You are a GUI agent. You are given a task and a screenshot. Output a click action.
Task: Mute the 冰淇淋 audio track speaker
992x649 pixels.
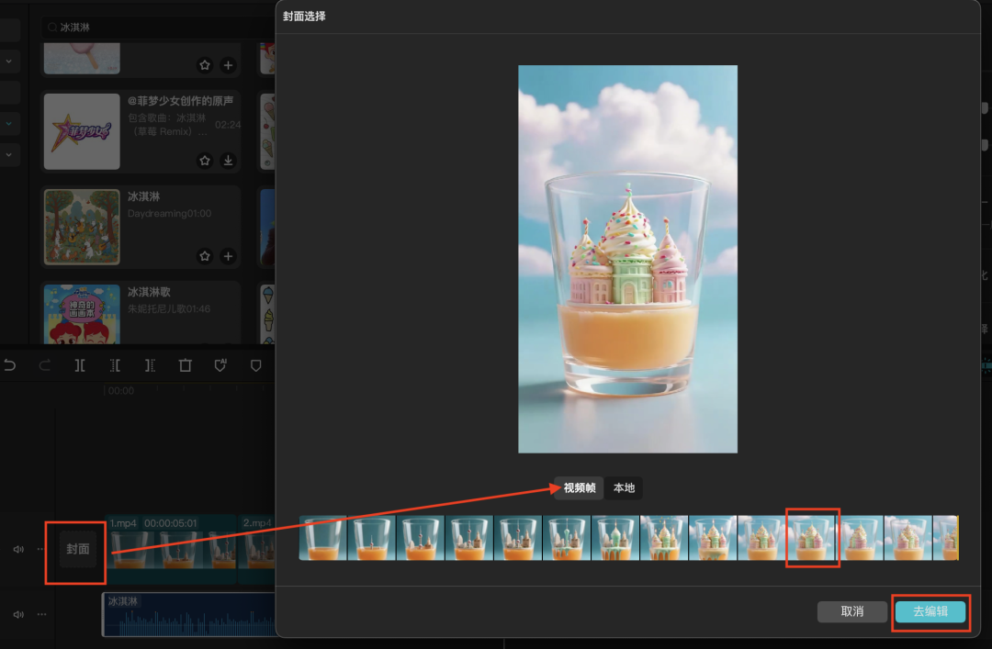tap(18, 614)
